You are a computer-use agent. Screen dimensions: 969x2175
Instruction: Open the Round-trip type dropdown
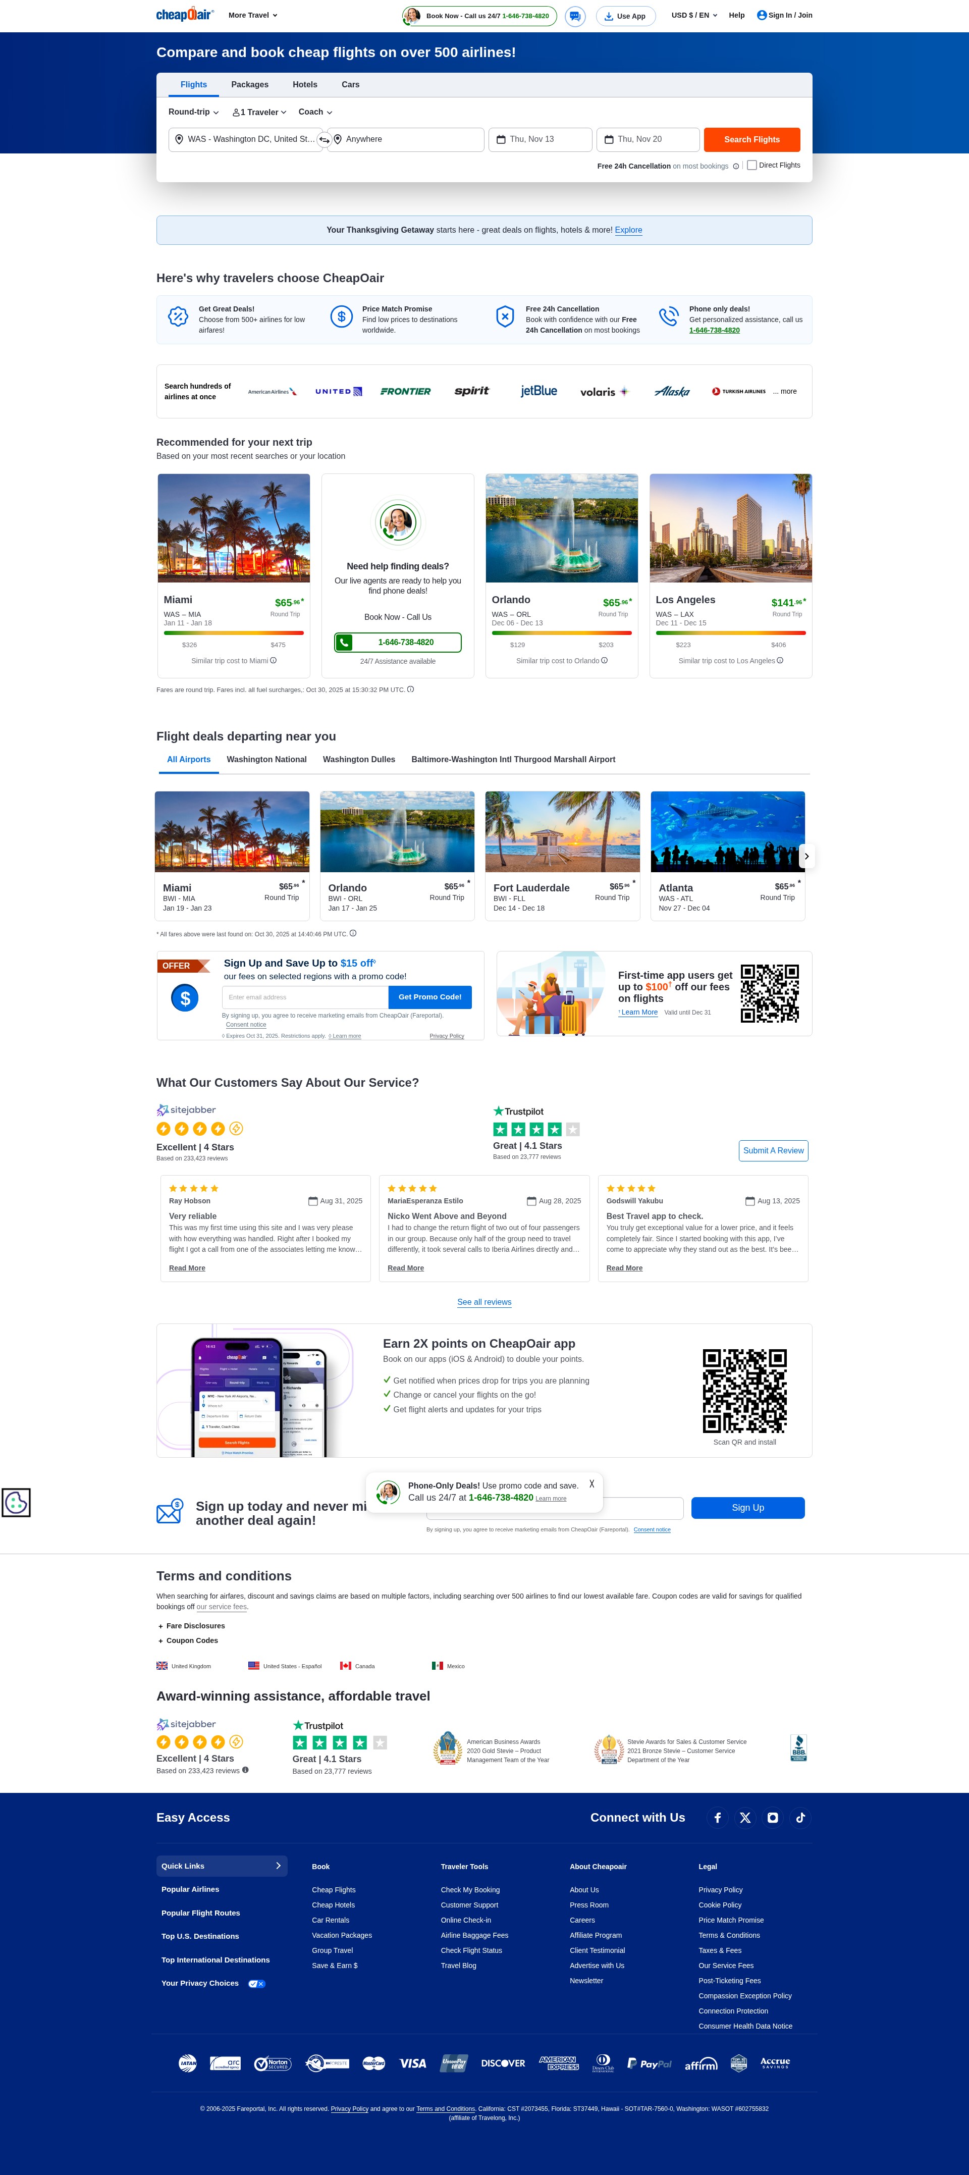(193, 112)
